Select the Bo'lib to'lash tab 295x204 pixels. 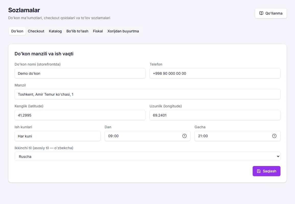[x=77, y=31]
